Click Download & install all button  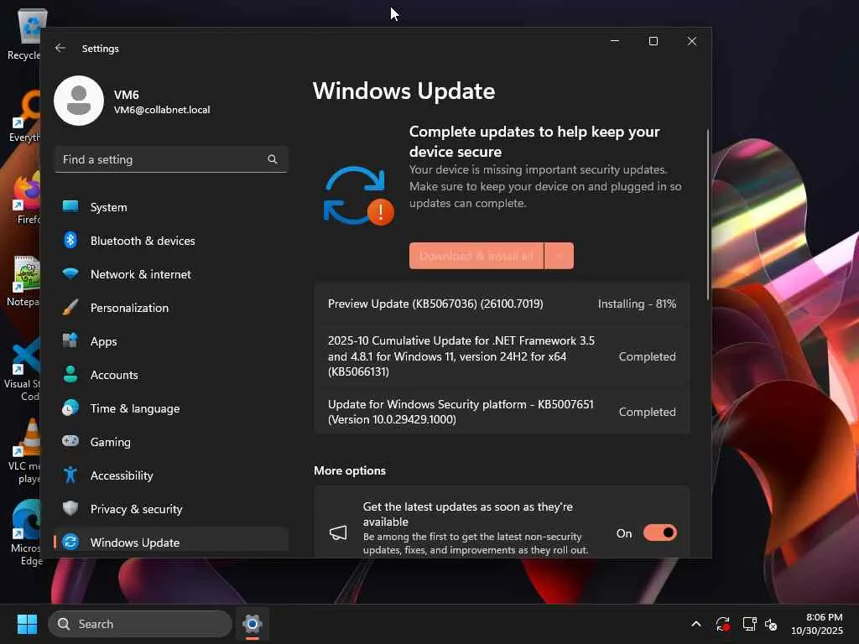[476, 256]
